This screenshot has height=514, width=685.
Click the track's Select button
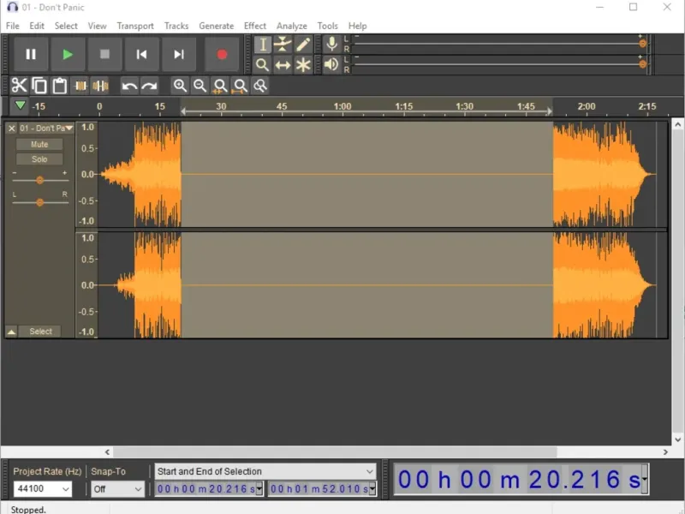pyautogui.click(x=40, y=332)
